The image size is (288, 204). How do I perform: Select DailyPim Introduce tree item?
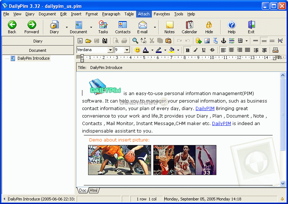tap(33, 58)
